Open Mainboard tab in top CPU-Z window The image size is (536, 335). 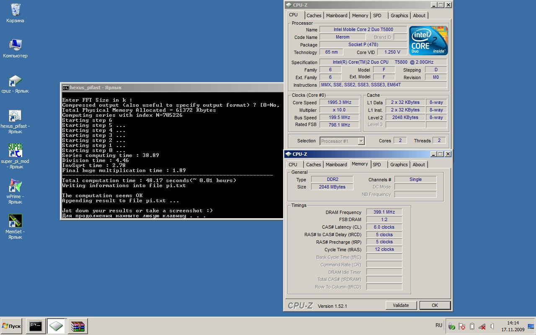click(x=337, y=15)
